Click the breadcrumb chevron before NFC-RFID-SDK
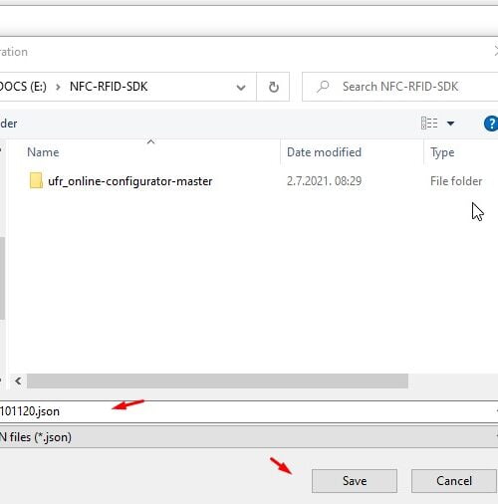 click(x=58, y=87)
